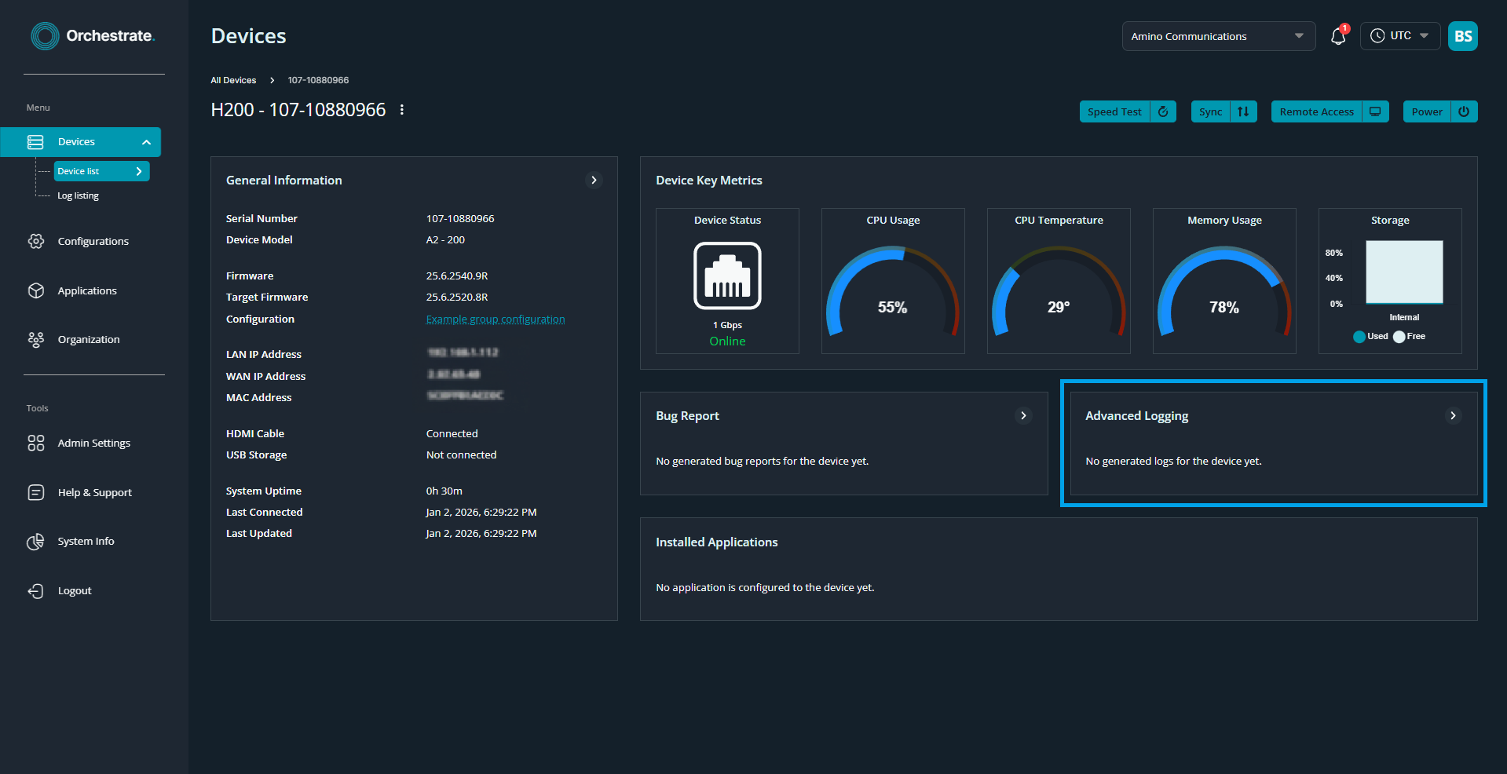Open Configurations in the sidebar

[x=93, y=242]
